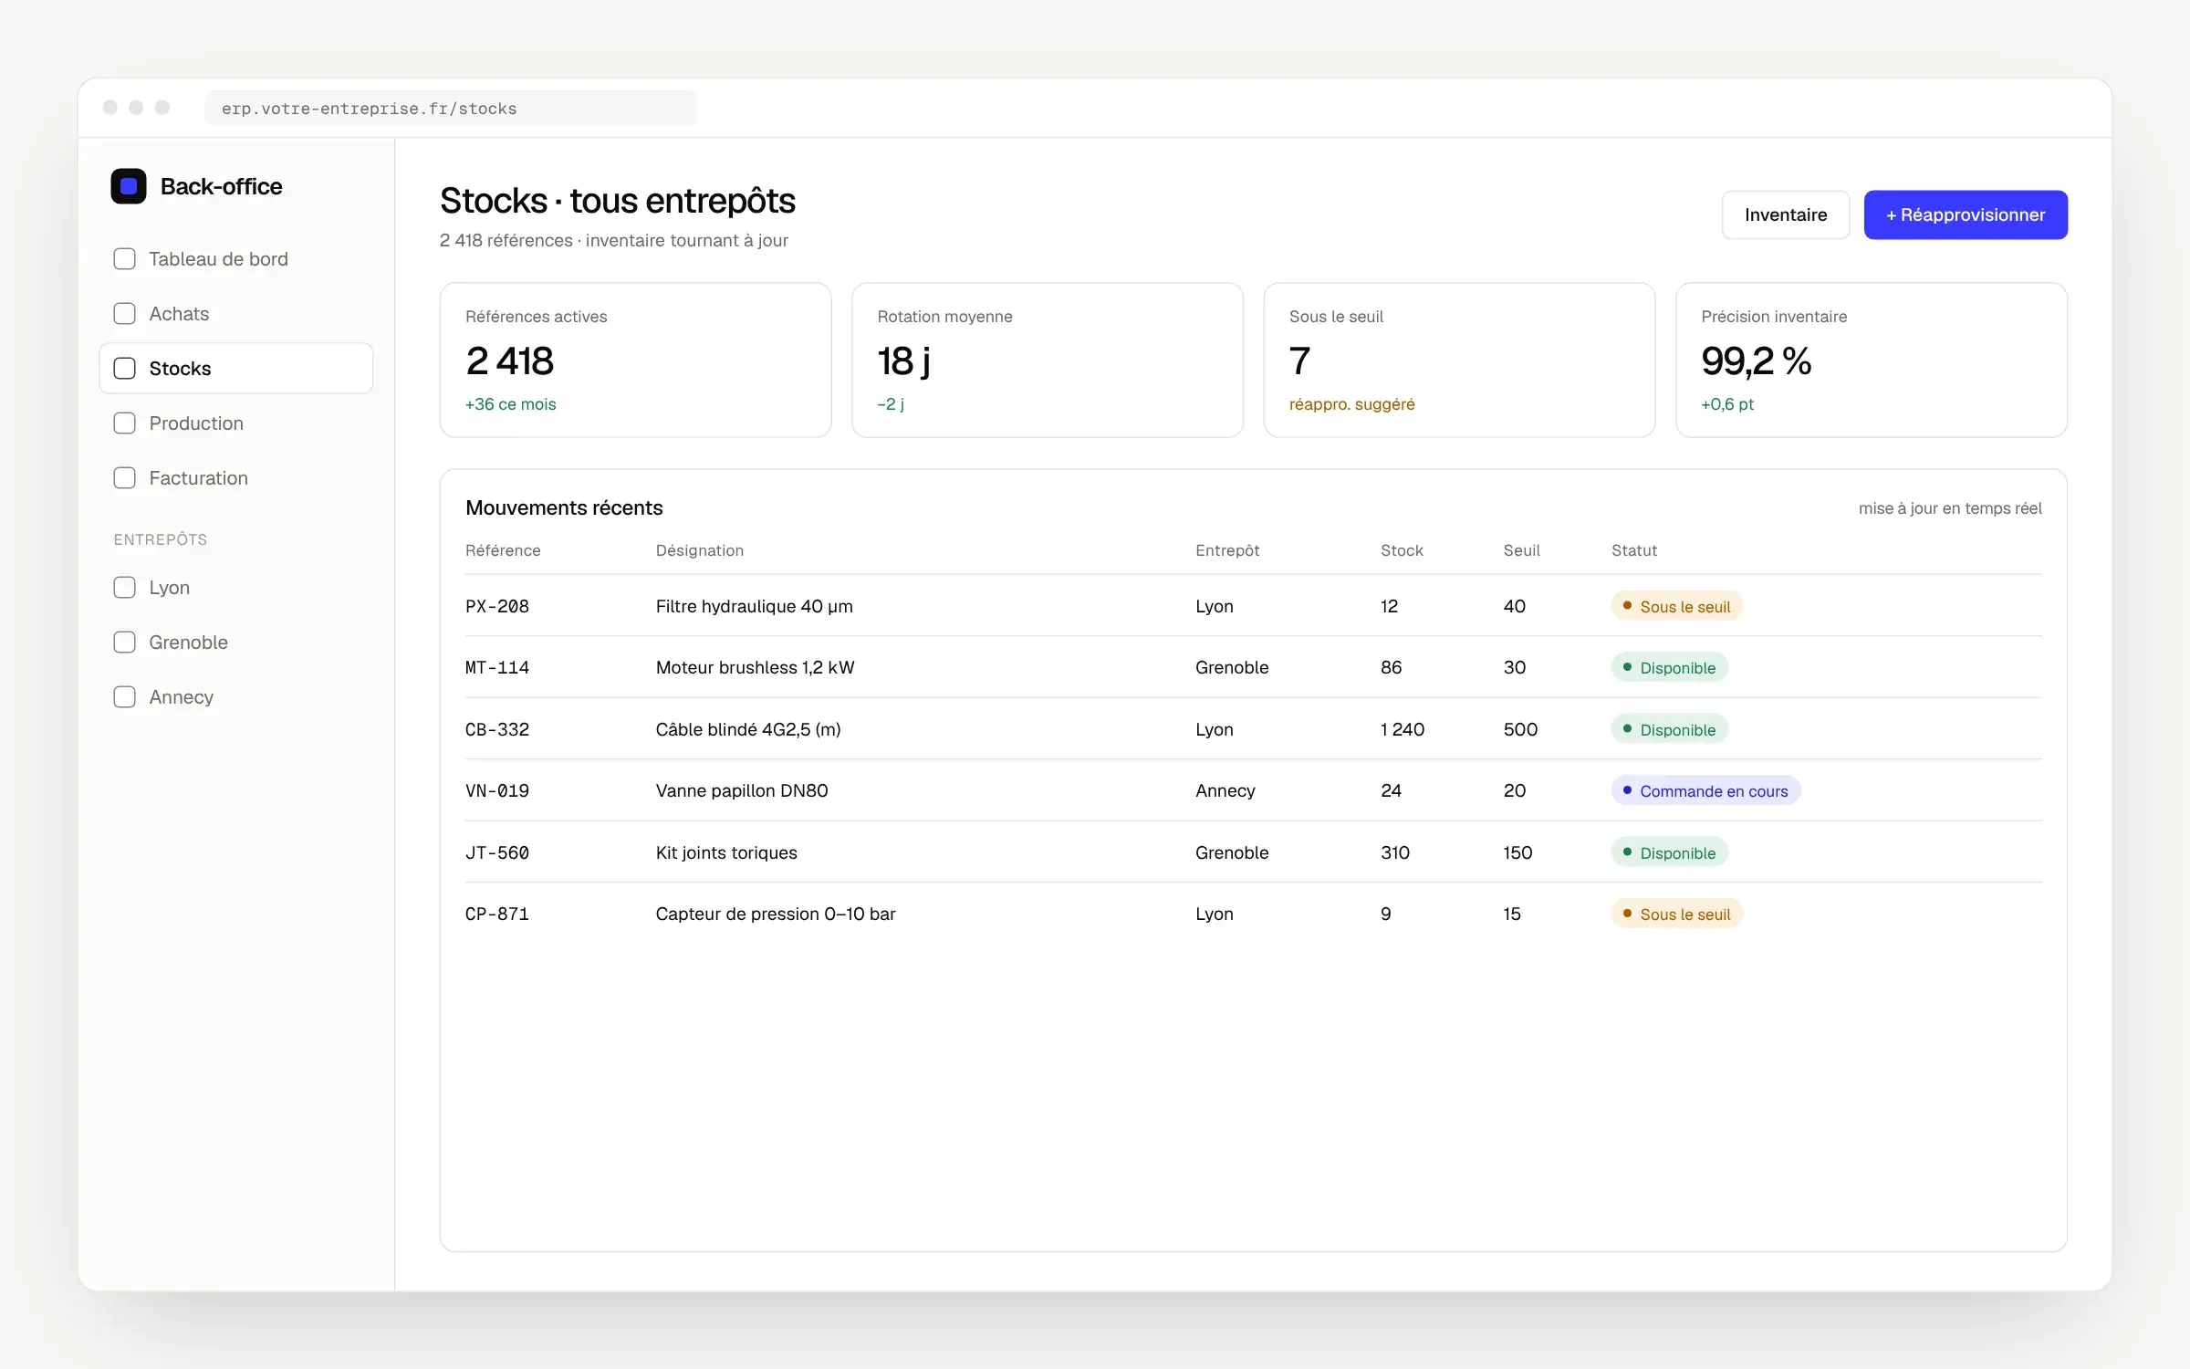The height and width of the screenshot is (1369, 2190).
Task: Click the icon beside Tableau de bord
Action: 125,259
